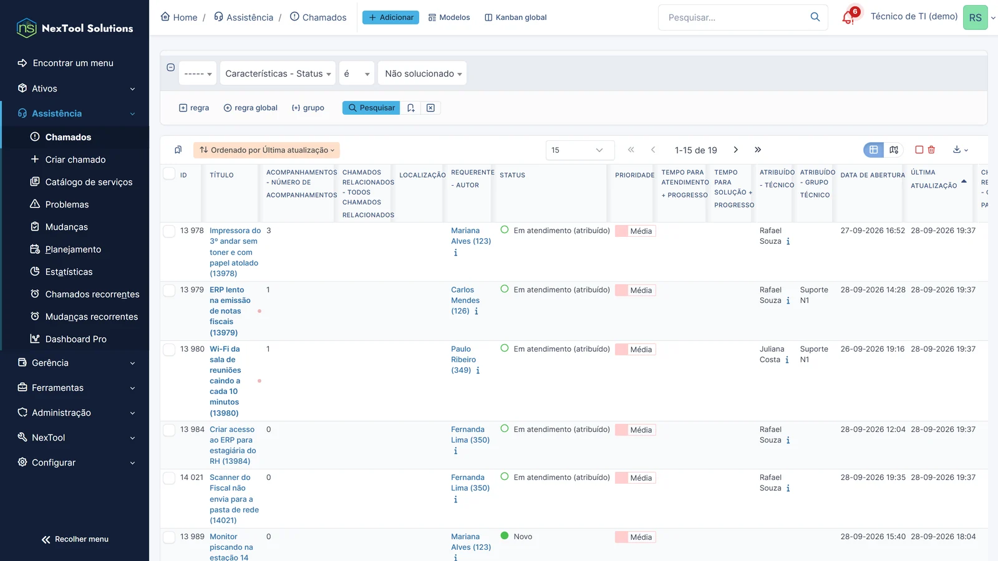This screenshot has height=561, width=998.
Task: Click the search magnifier icon
Action: tap(815, 17)
